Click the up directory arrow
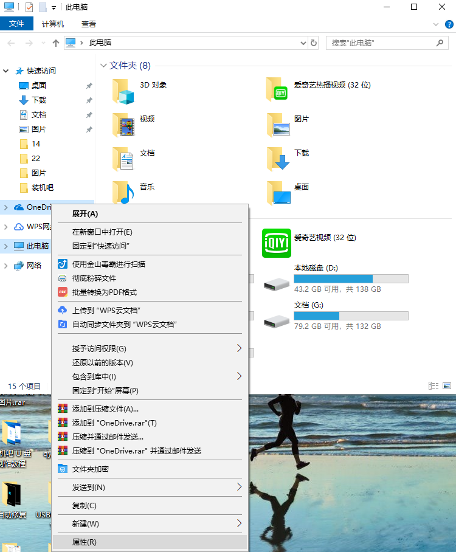This screenshot has width=456, height=552. coord(56,43)
